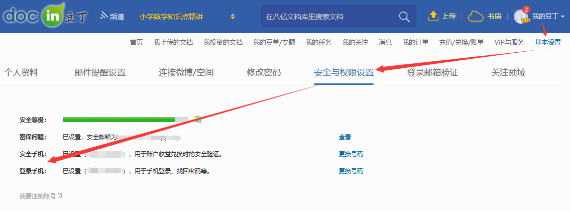This screenshot has height=211, width=570.
Task: Select the 安全与权限设置 tab
Action: point(344,73)
